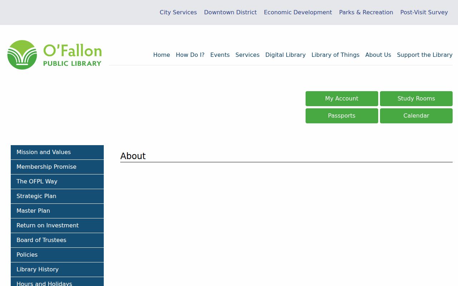Click the Passports button
The width and height of the screenshot is (458, 286).
coord(342,116)
